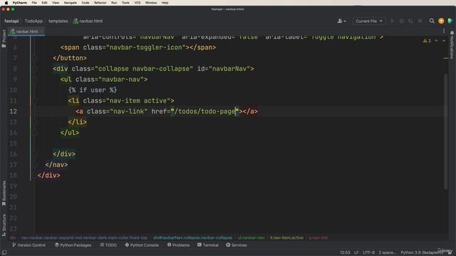Open the Run menu
This screenshot has height=256, width=456.
114,3
